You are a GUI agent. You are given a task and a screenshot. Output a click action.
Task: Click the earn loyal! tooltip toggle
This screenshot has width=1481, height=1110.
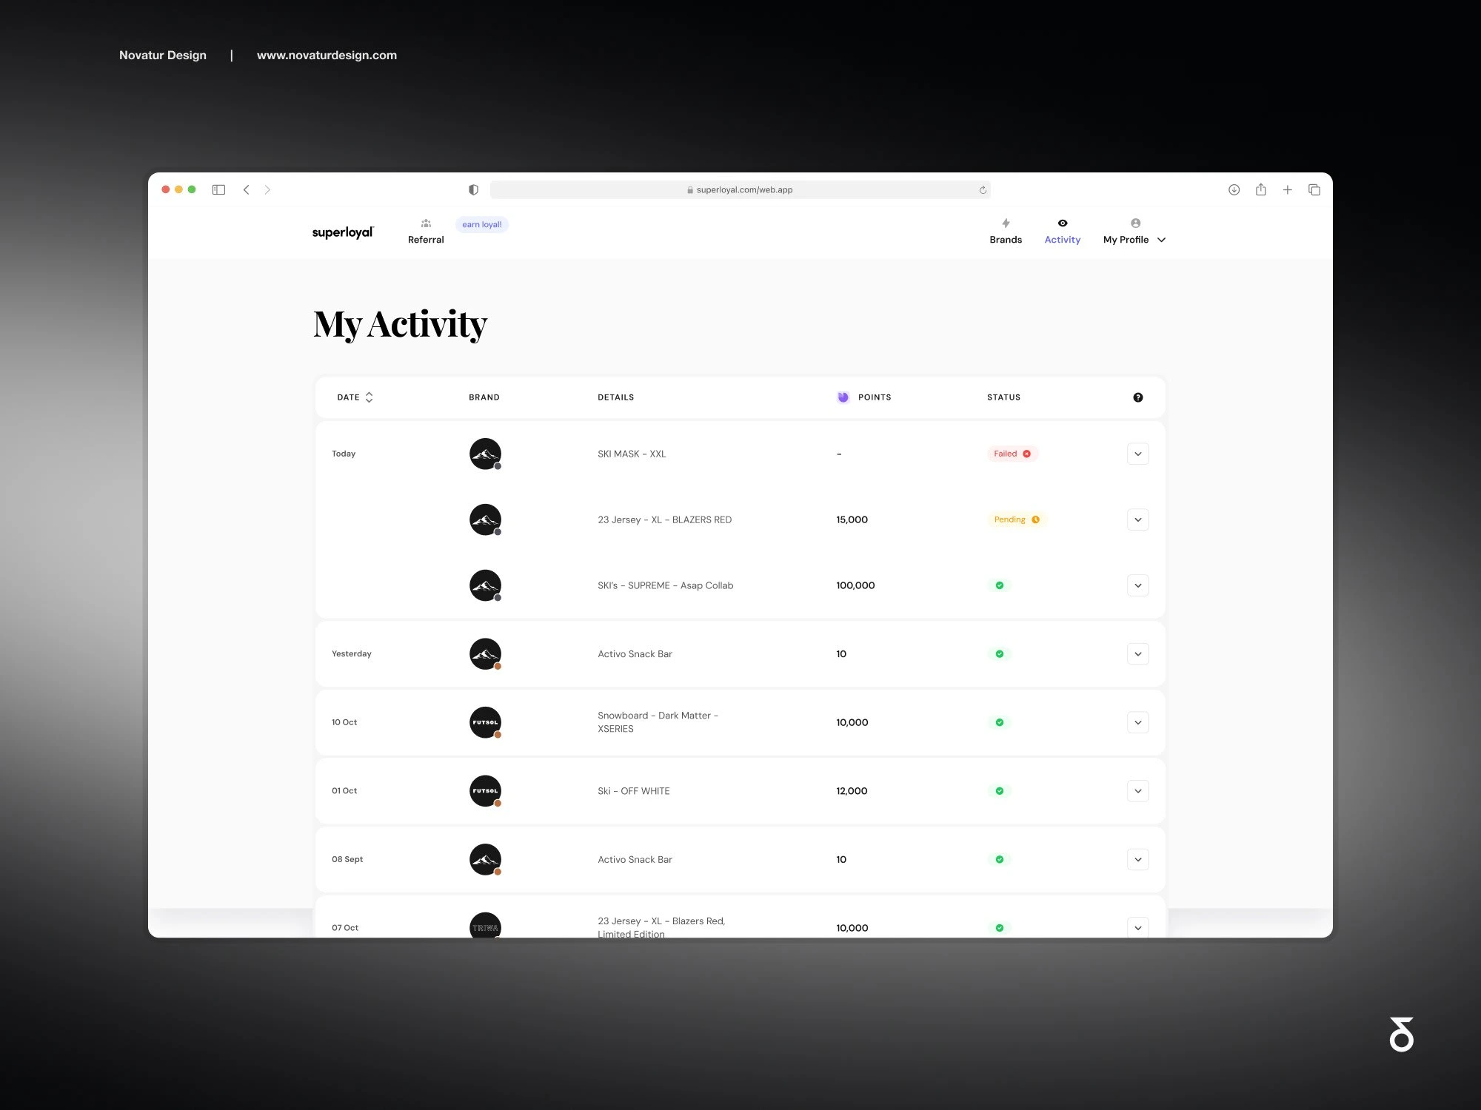tap(481, 224)
